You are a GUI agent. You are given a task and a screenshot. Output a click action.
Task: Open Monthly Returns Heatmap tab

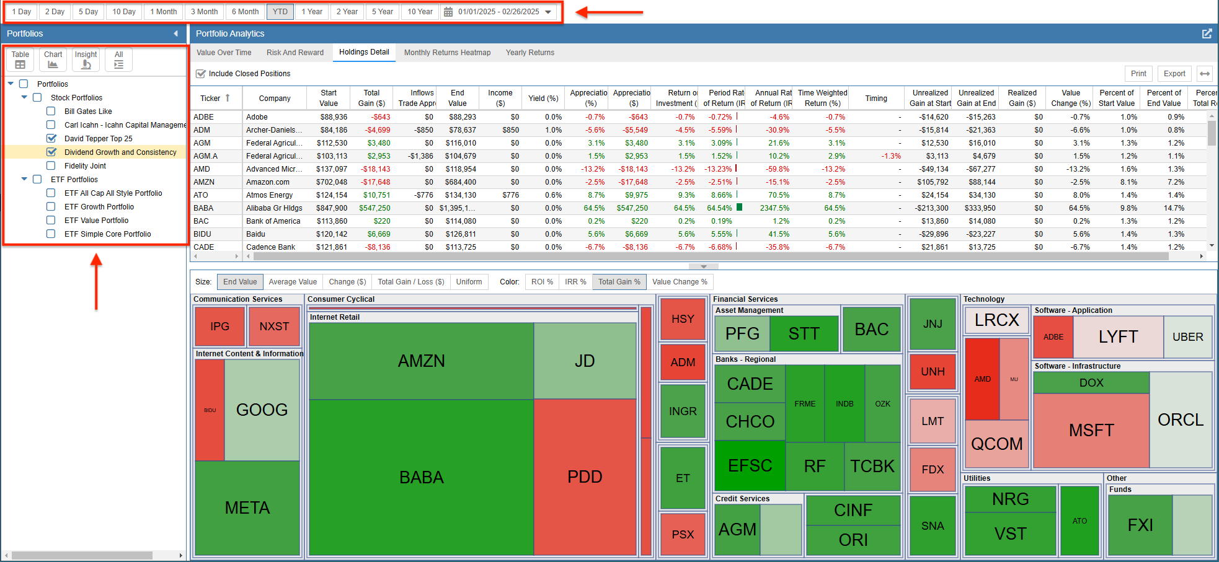coord(447,53)
